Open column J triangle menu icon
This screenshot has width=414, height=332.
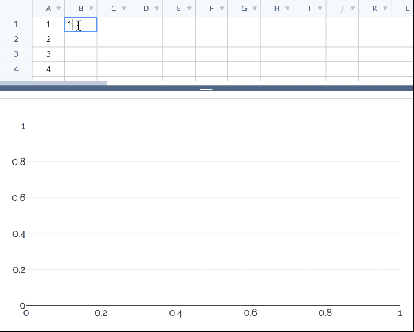(x=353, y=9)
